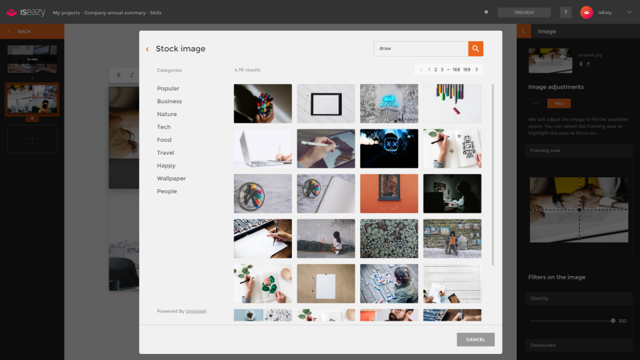Adjust the Opacity slider handle
This screenshot has height=360, width=640.
coord(613,321)
